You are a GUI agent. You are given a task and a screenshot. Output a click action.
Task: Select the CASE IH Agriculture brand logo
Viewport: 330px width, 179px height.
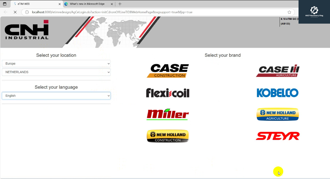277,70
